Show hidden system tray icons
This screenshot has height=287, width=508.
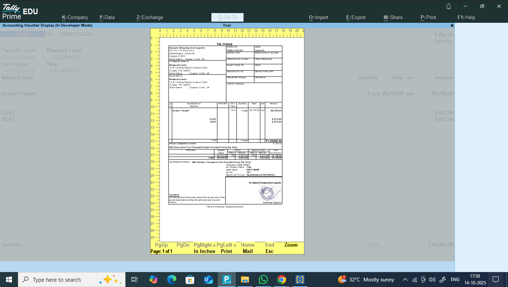tap(405, 280)
